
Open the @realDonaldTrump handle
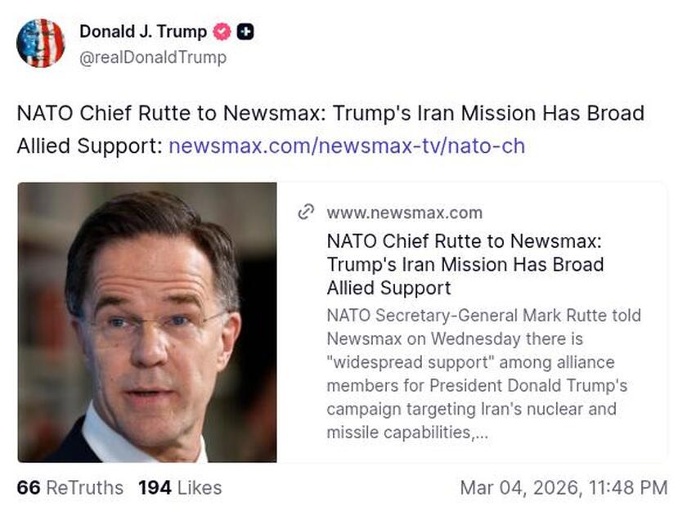153,57
